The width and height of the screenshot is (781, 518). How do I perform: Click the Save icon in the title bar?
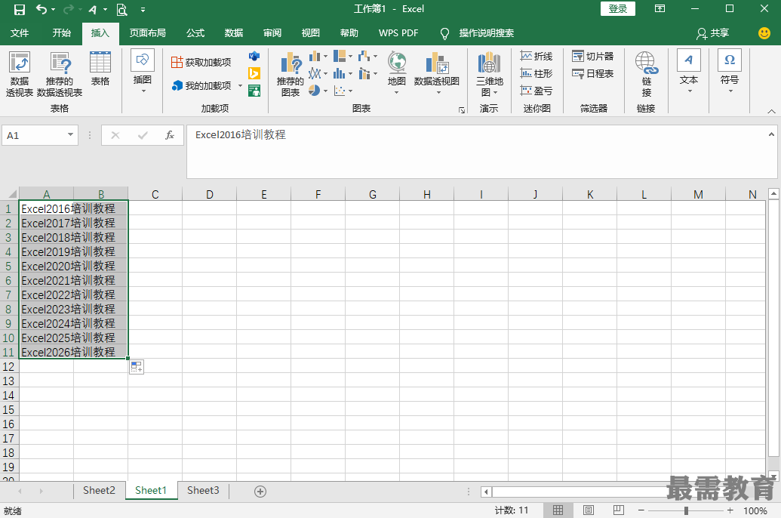point(20,9)
